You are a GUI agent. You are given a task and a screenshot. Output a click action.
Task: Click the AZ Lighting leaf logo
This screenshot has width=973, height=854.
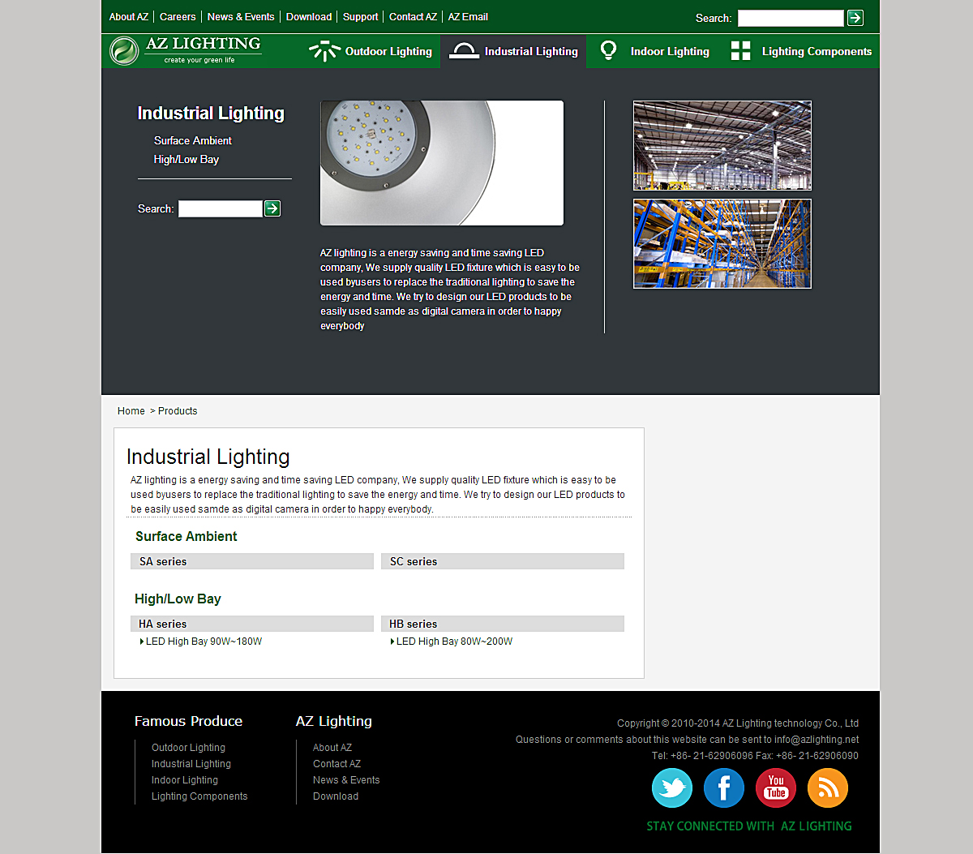pos(124,51)
